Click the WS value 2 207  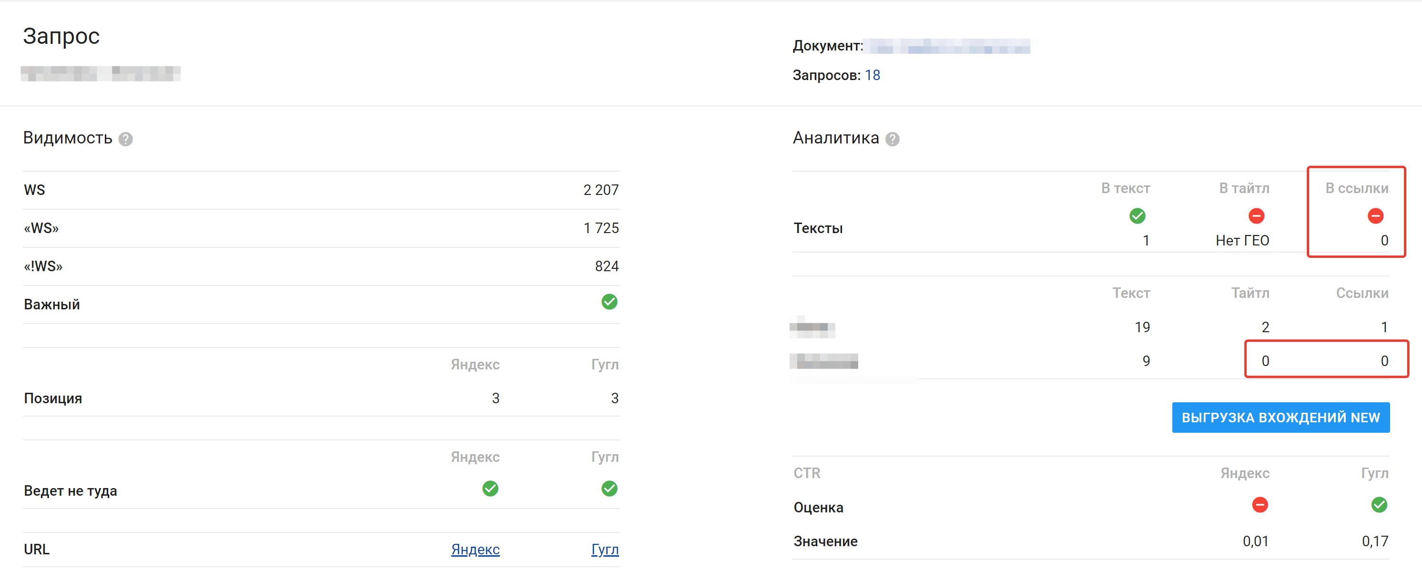pyautogui.click(x=600, y=190)
